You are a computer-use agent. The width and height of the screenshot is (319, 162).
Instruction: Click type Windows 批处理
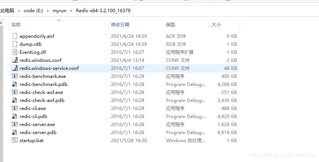(x=185, y=140)
